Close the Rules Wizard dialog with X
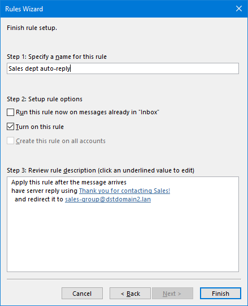The width and height of the screenshot is (248, 306). pyautogui.click(x=239, y=8)
